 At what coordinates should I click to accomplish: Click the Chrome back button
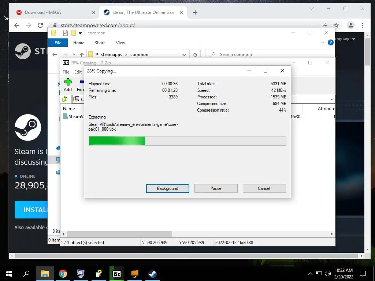[x=17, y=25]
